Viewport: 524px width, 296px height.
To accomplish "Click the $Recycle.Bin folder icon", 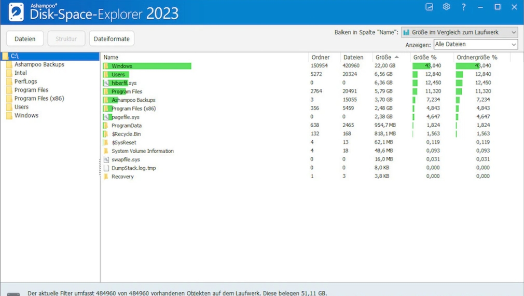I will [106, 134].
